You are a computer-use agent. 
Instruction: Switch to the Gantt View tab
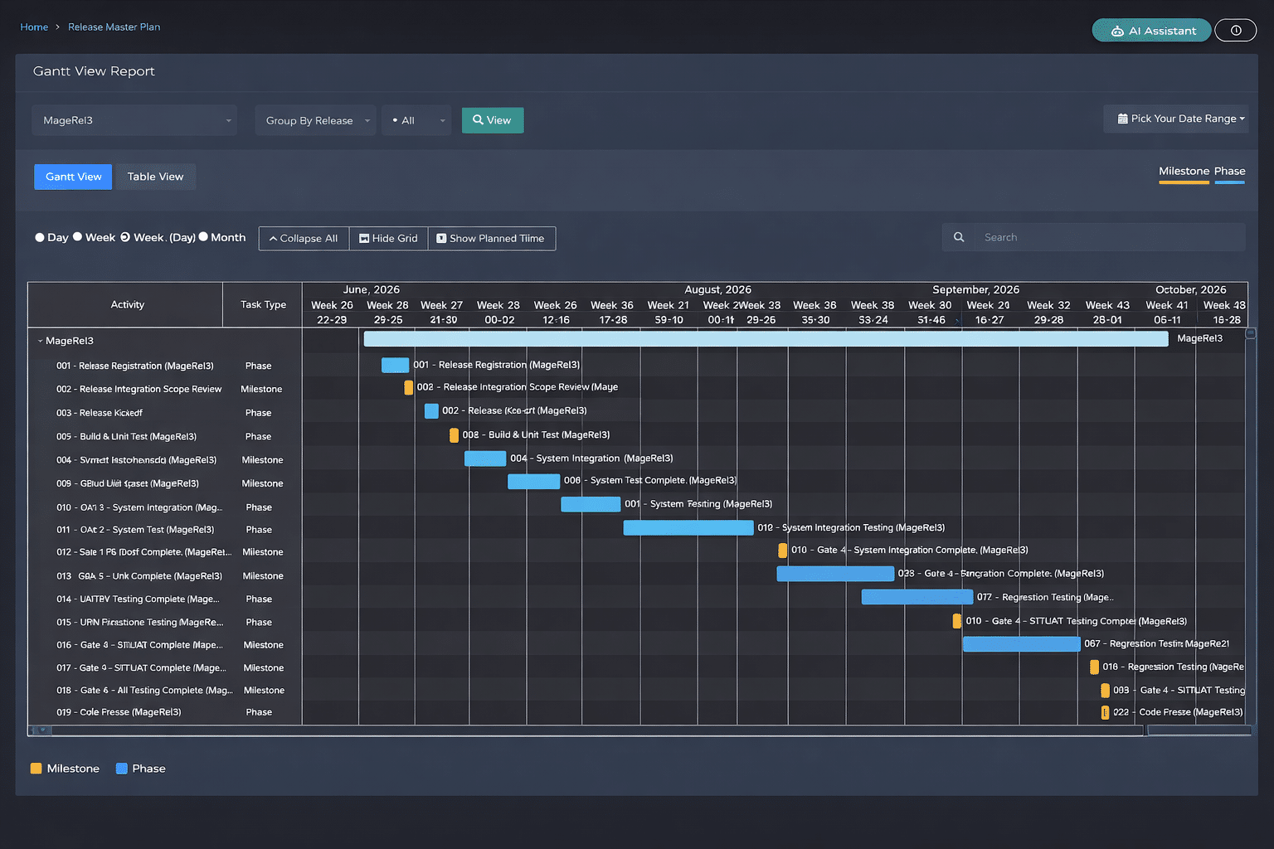pos(73,177)
